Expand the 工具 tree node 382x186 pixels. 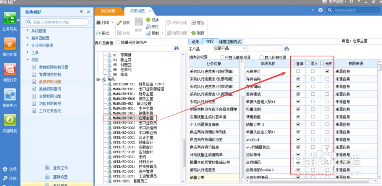[x=28, y=53]
